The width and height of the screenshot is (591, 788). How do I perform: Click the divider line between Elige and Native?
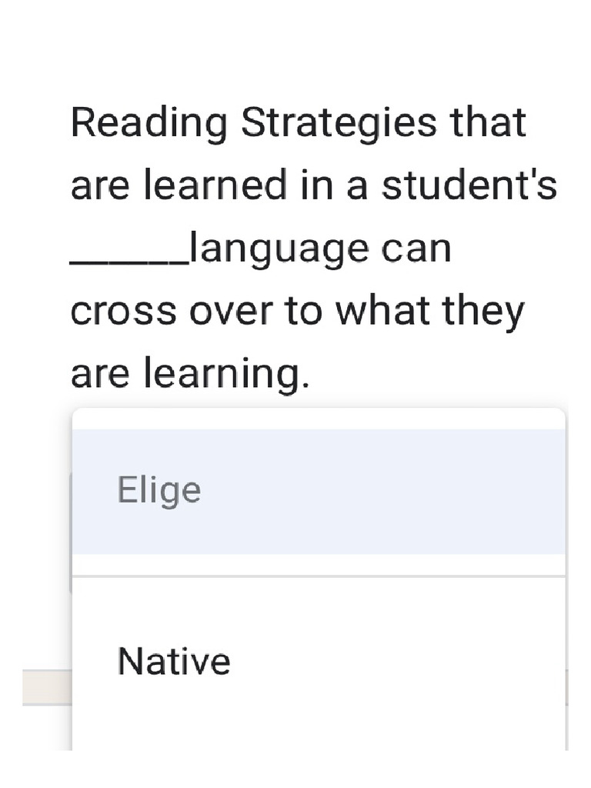click(319, 576)
